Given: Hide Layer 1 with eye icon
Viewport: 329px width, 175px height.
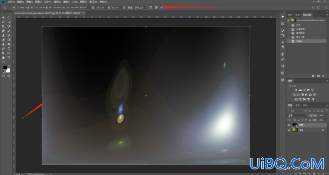Looking at the screenshot, I should 289,125.
